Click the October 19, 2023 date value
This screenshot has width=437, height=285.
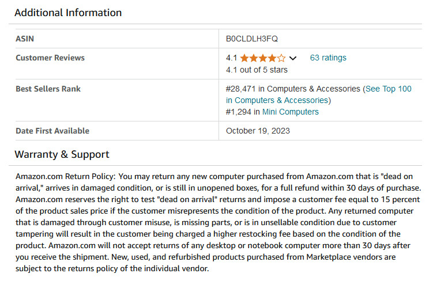[258, 131]
